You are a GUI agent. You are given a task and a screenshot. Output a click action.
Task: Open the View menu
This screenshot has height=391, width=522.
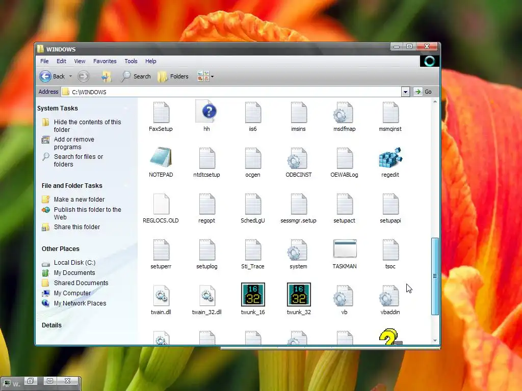80,61
